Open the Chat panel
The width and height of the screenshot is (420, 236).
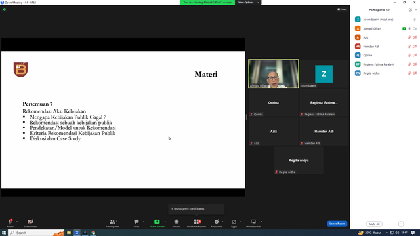(136, 223)
